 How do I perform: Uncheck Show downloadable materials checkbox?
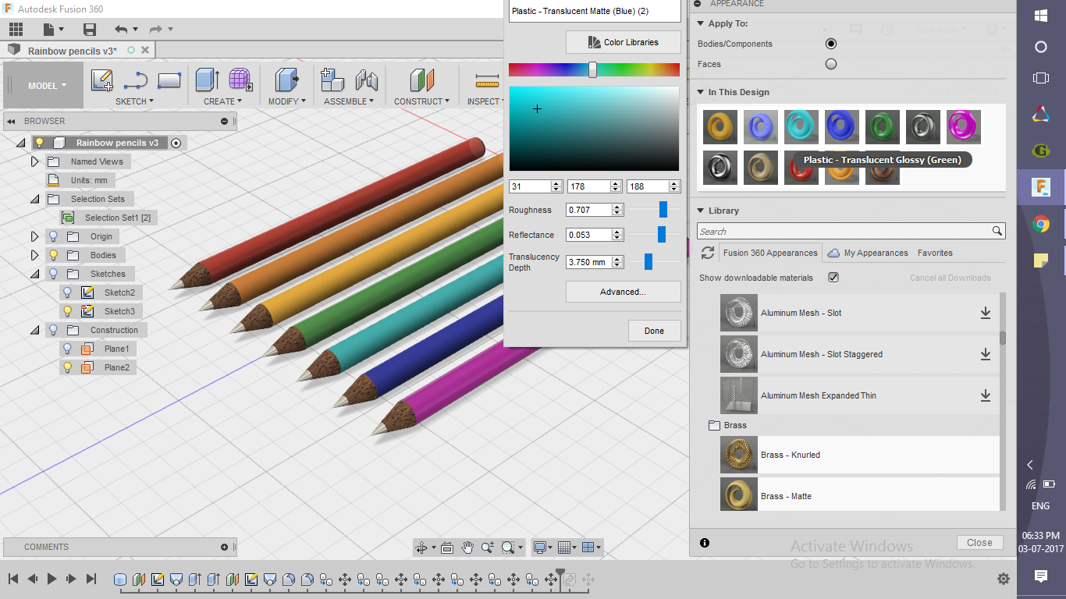click(x=833, y=278)
